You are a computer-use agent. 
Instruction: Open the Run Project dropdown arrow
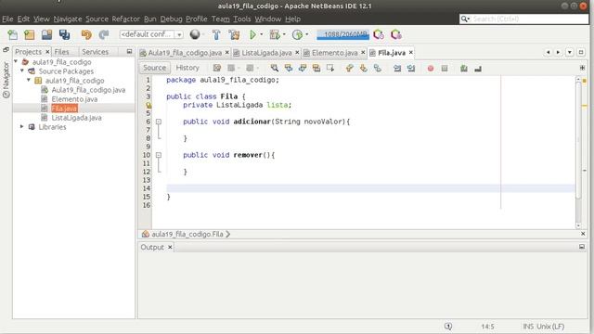click(x=262, y=34)
